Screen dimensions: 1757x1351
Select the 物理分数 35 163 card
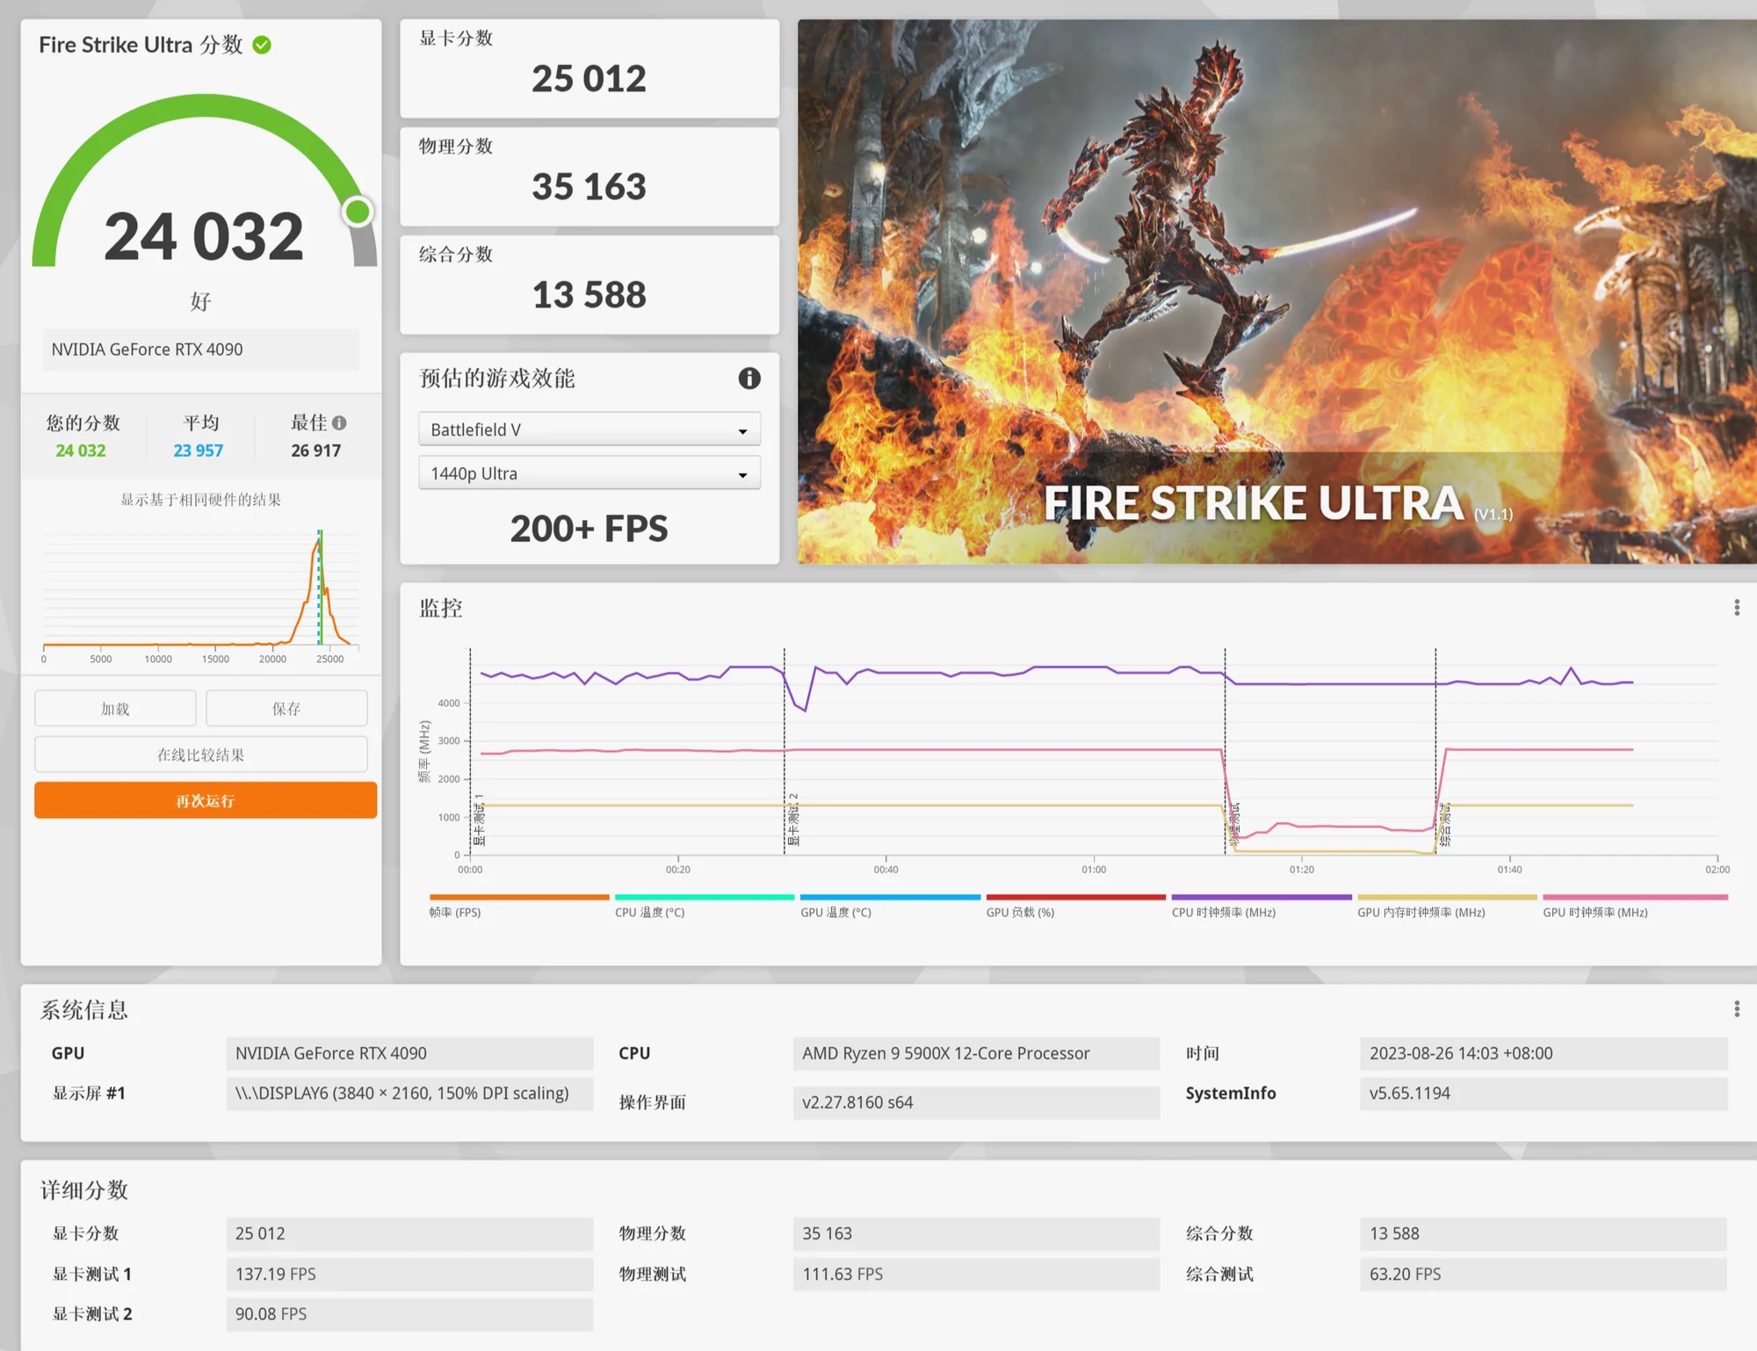(589, 177)
